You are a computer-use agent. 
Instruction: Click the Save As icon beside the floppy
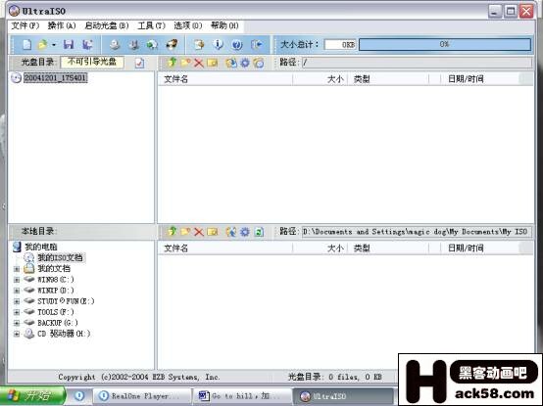87,45
